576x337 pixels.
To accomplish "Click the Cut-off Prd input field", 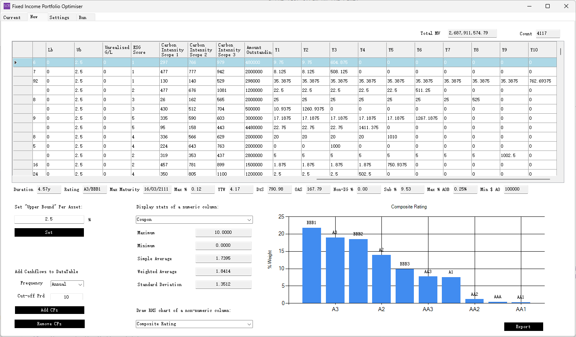I will tap(66, 297).
